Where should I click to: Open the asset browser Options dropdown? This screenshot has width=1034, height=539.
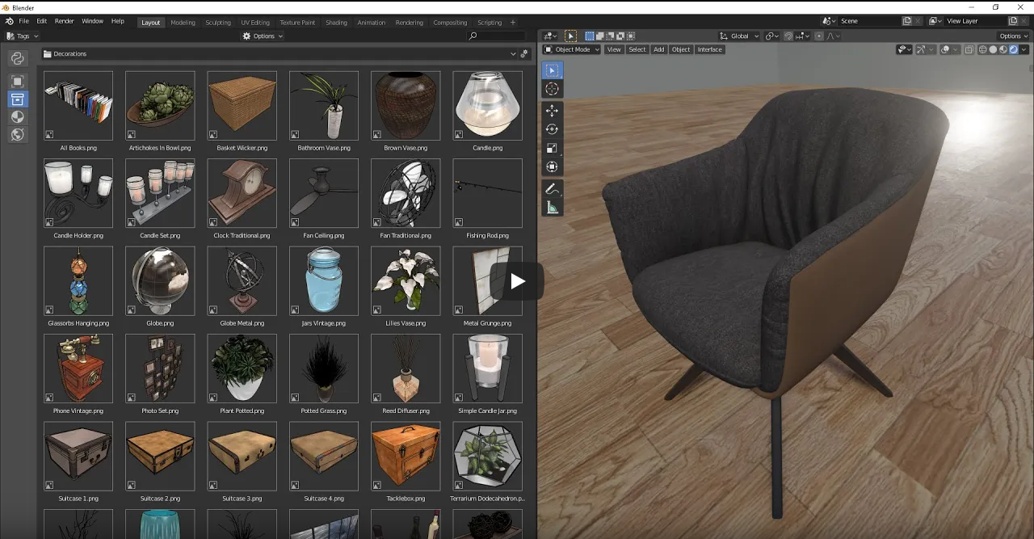263,36
